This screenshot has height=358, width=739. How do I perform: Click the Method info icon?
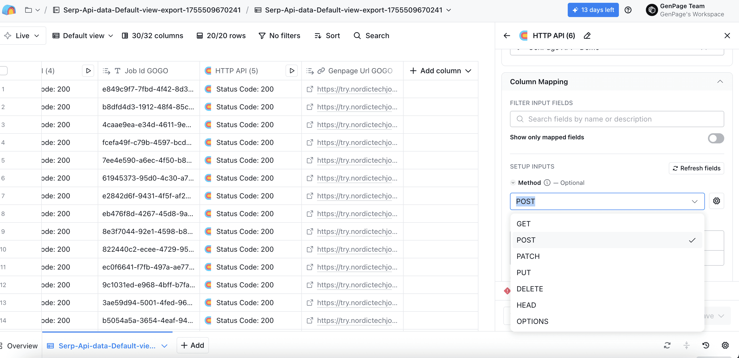click(547, 183)
